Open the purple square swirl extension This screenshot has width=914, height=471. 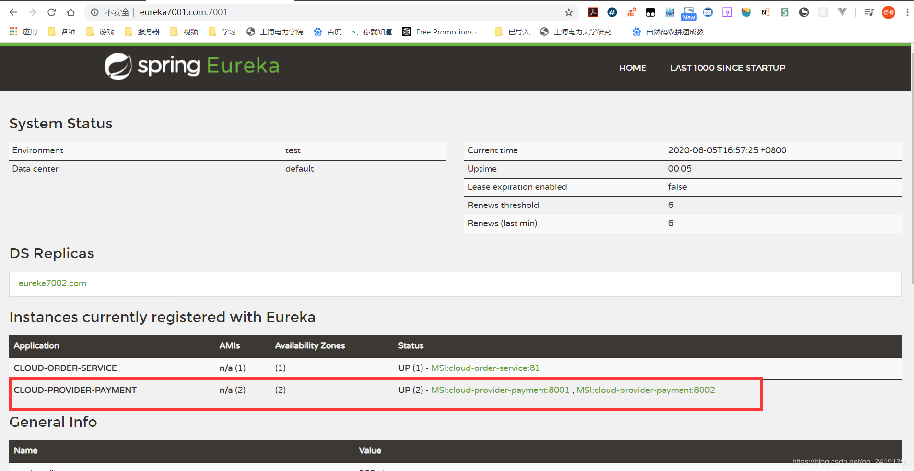[727, 12]
